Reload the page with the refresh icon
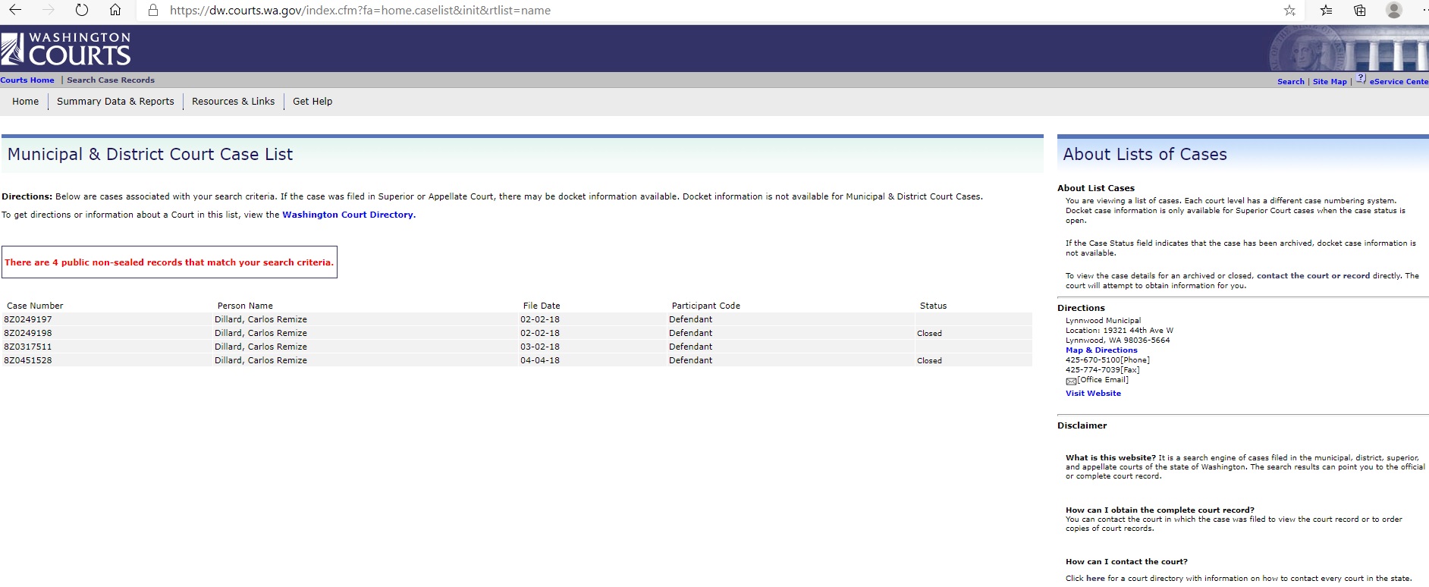Image resolution: width=1429 pixels, height=587 pixels. pyautogui.click(x=82, y=10)
